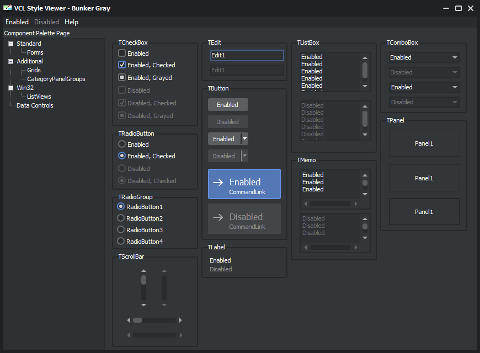
Task: Click the enabled vertical TScrollBar thumb
Action: click(143, 280)
